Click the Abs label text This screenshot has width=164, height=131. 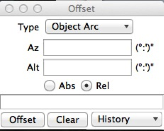point(67,86)
